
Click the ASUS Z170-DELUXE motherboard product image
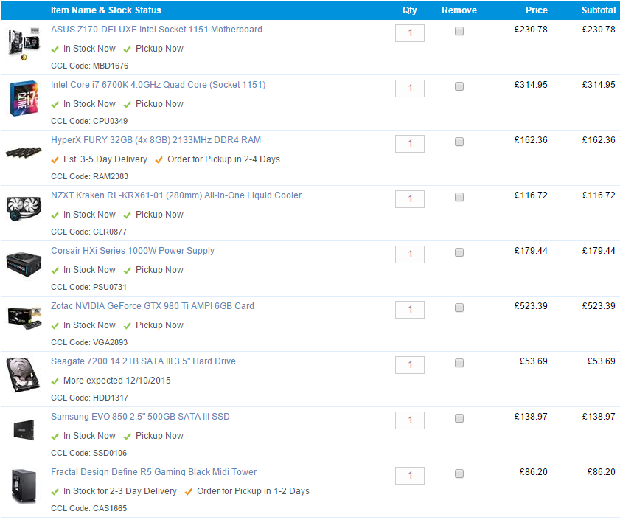(x=24, y=44)
